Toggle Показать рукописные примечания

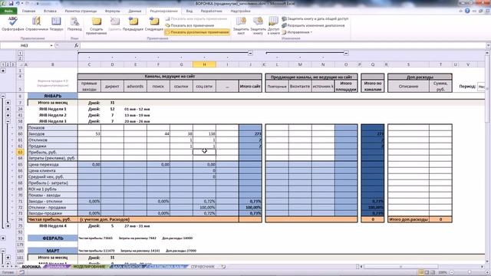197,32
